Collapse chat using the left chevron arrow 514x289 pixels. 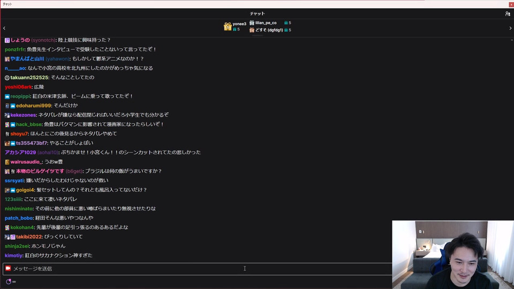pos(4,28)
